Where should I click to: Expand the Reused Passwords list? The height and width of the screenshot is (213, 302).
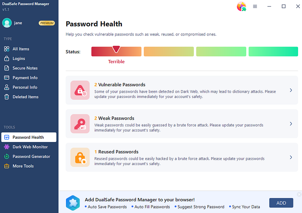click(x=291, y=157)
